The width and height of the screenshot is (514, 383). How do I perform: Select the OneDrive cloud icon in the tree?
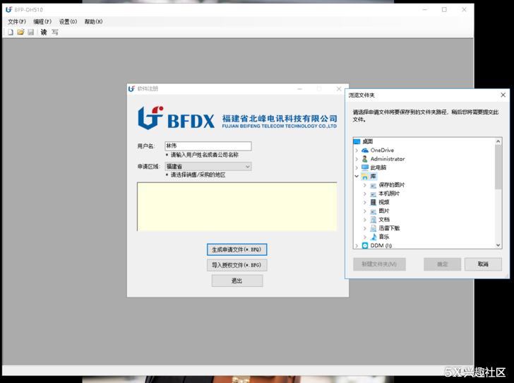[366, 151]
